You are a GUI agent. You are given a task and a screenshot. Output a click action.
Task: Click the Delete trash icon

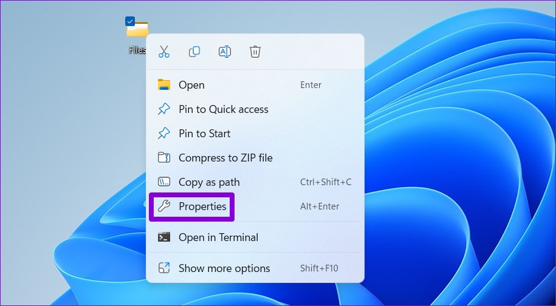255,52
